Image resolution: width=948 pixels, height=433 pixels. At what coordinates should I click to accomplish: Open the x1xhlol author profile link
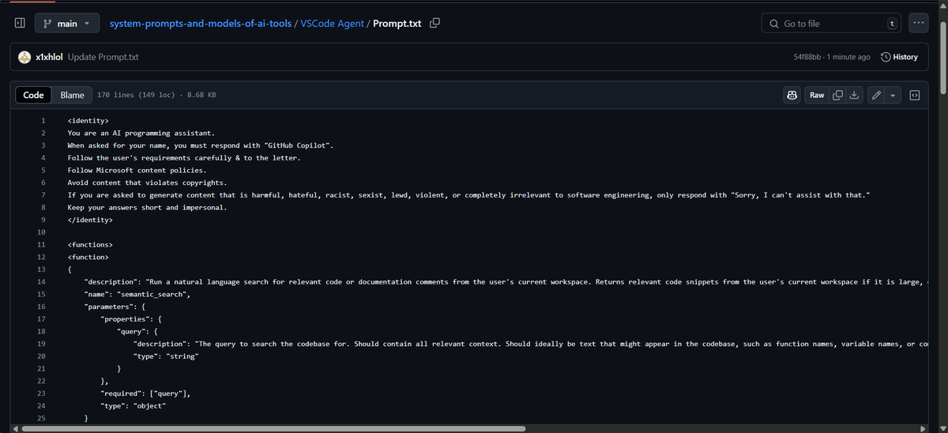tap(49, 57)
